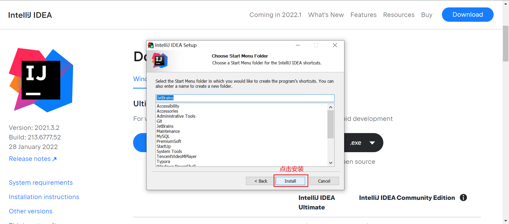509x224 pixels.
Task: Click the Install button in setup dialog
Action: click(x=290, y=181)
